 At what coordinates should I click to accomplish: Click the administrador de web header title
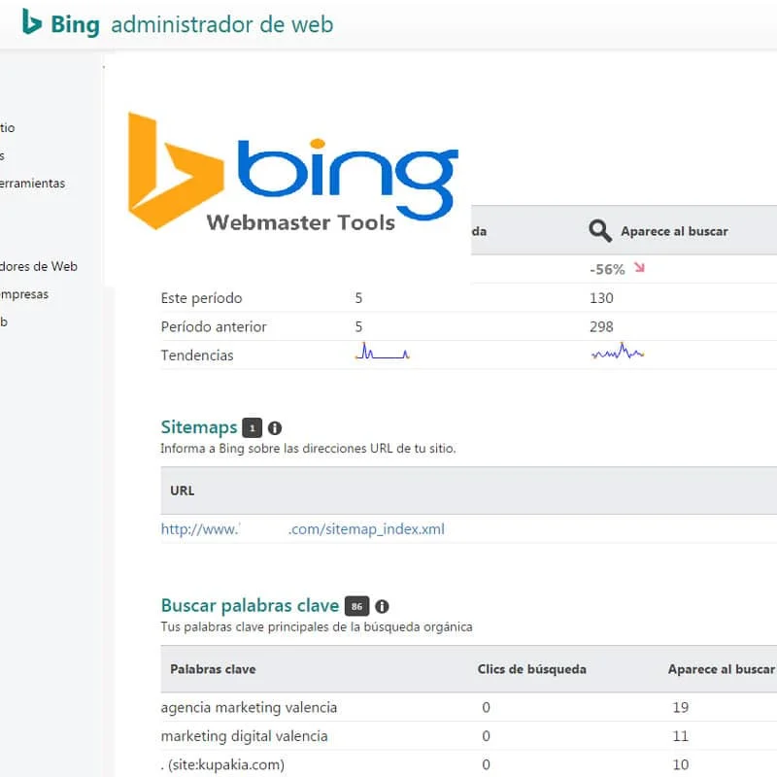222,24
